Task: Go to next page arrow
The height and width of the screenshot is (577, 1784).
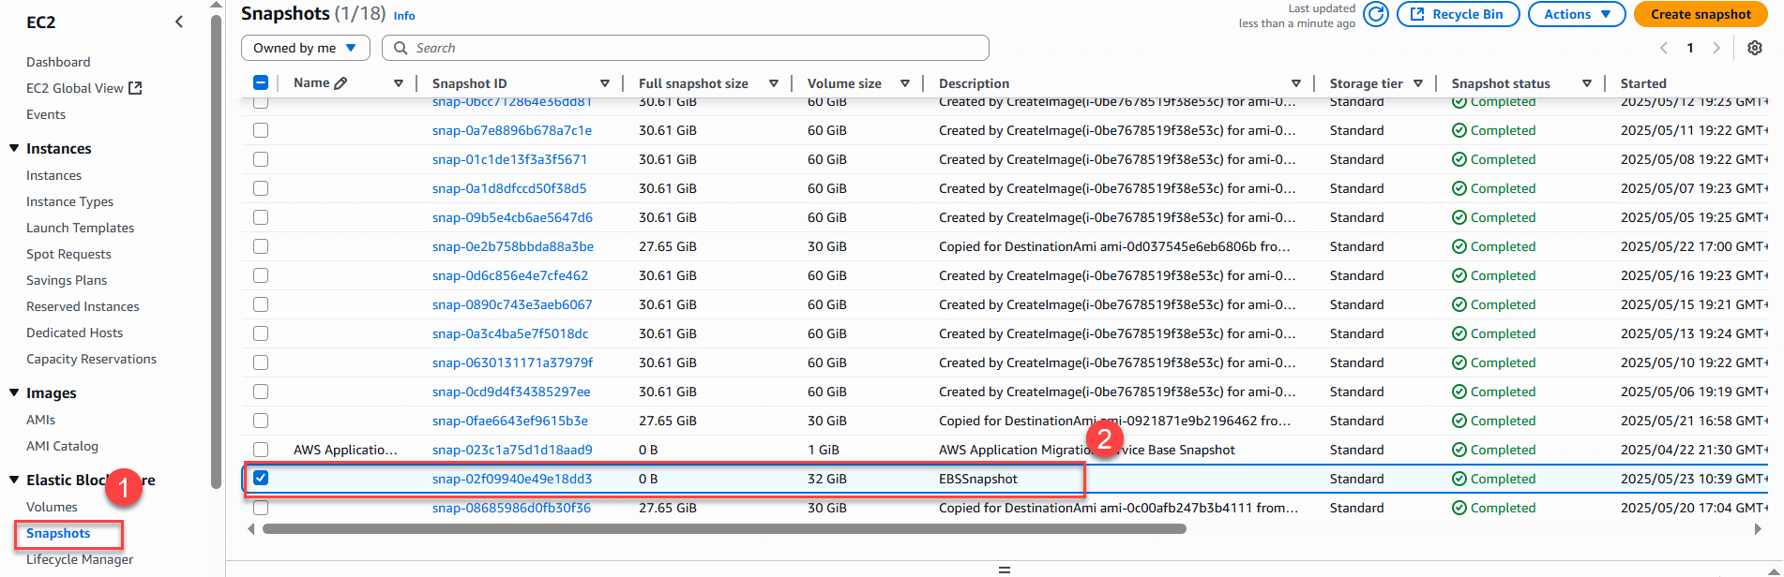Action: (1716, 48)
